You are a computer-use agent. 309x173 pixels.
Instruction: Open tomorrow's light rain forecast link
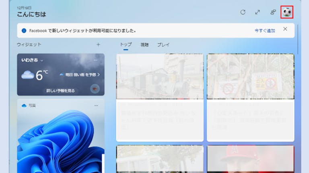pos(80,75)
